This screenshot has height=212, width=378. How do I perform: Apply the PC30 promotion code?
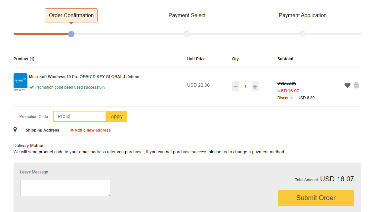click(117, 116)
